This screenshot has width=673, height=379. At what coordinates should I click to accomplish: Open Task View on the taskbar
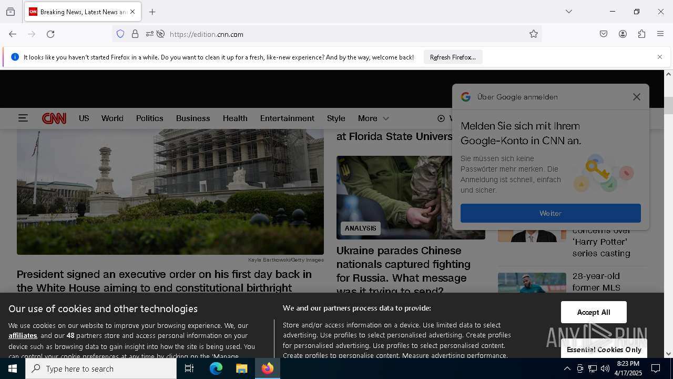tap(189, 368)
